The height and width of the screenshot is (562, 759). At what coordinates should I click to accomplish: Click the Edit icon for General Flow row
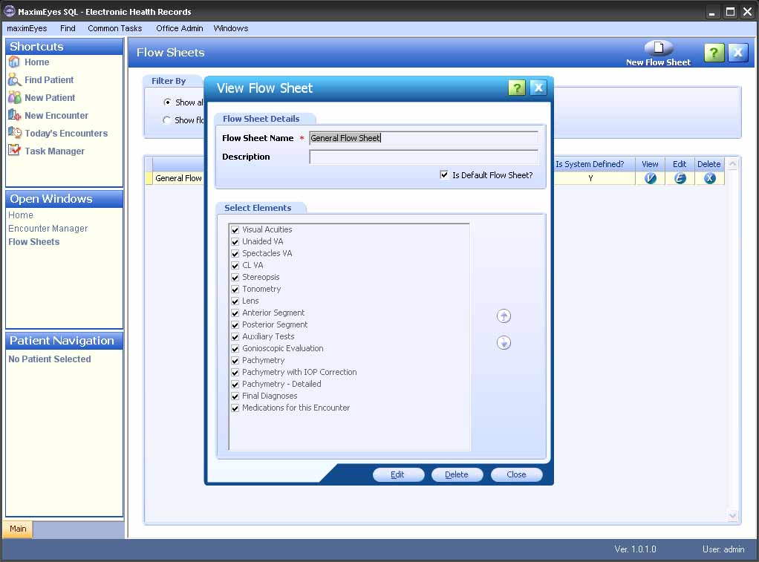680,178
